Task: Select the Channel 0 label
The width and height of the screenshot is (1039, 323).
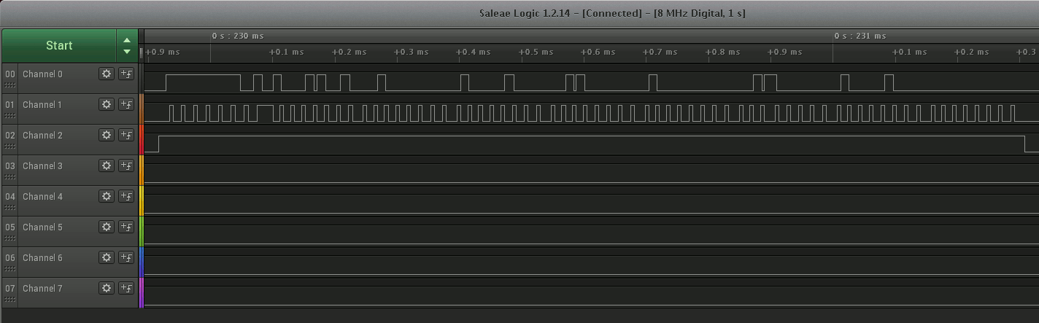Action: (x=42, y=74)
